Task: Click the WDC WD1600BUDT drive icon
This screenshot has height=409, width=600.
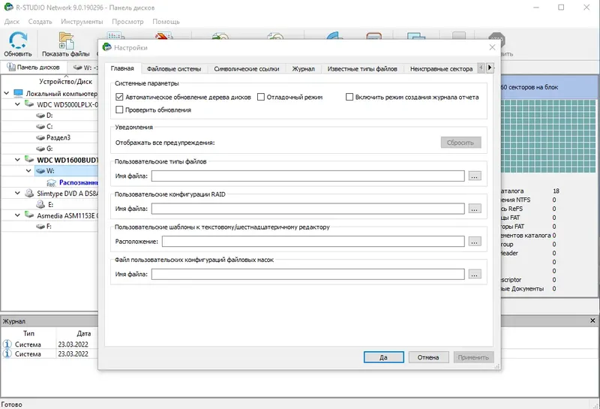Action: (29, 159)
